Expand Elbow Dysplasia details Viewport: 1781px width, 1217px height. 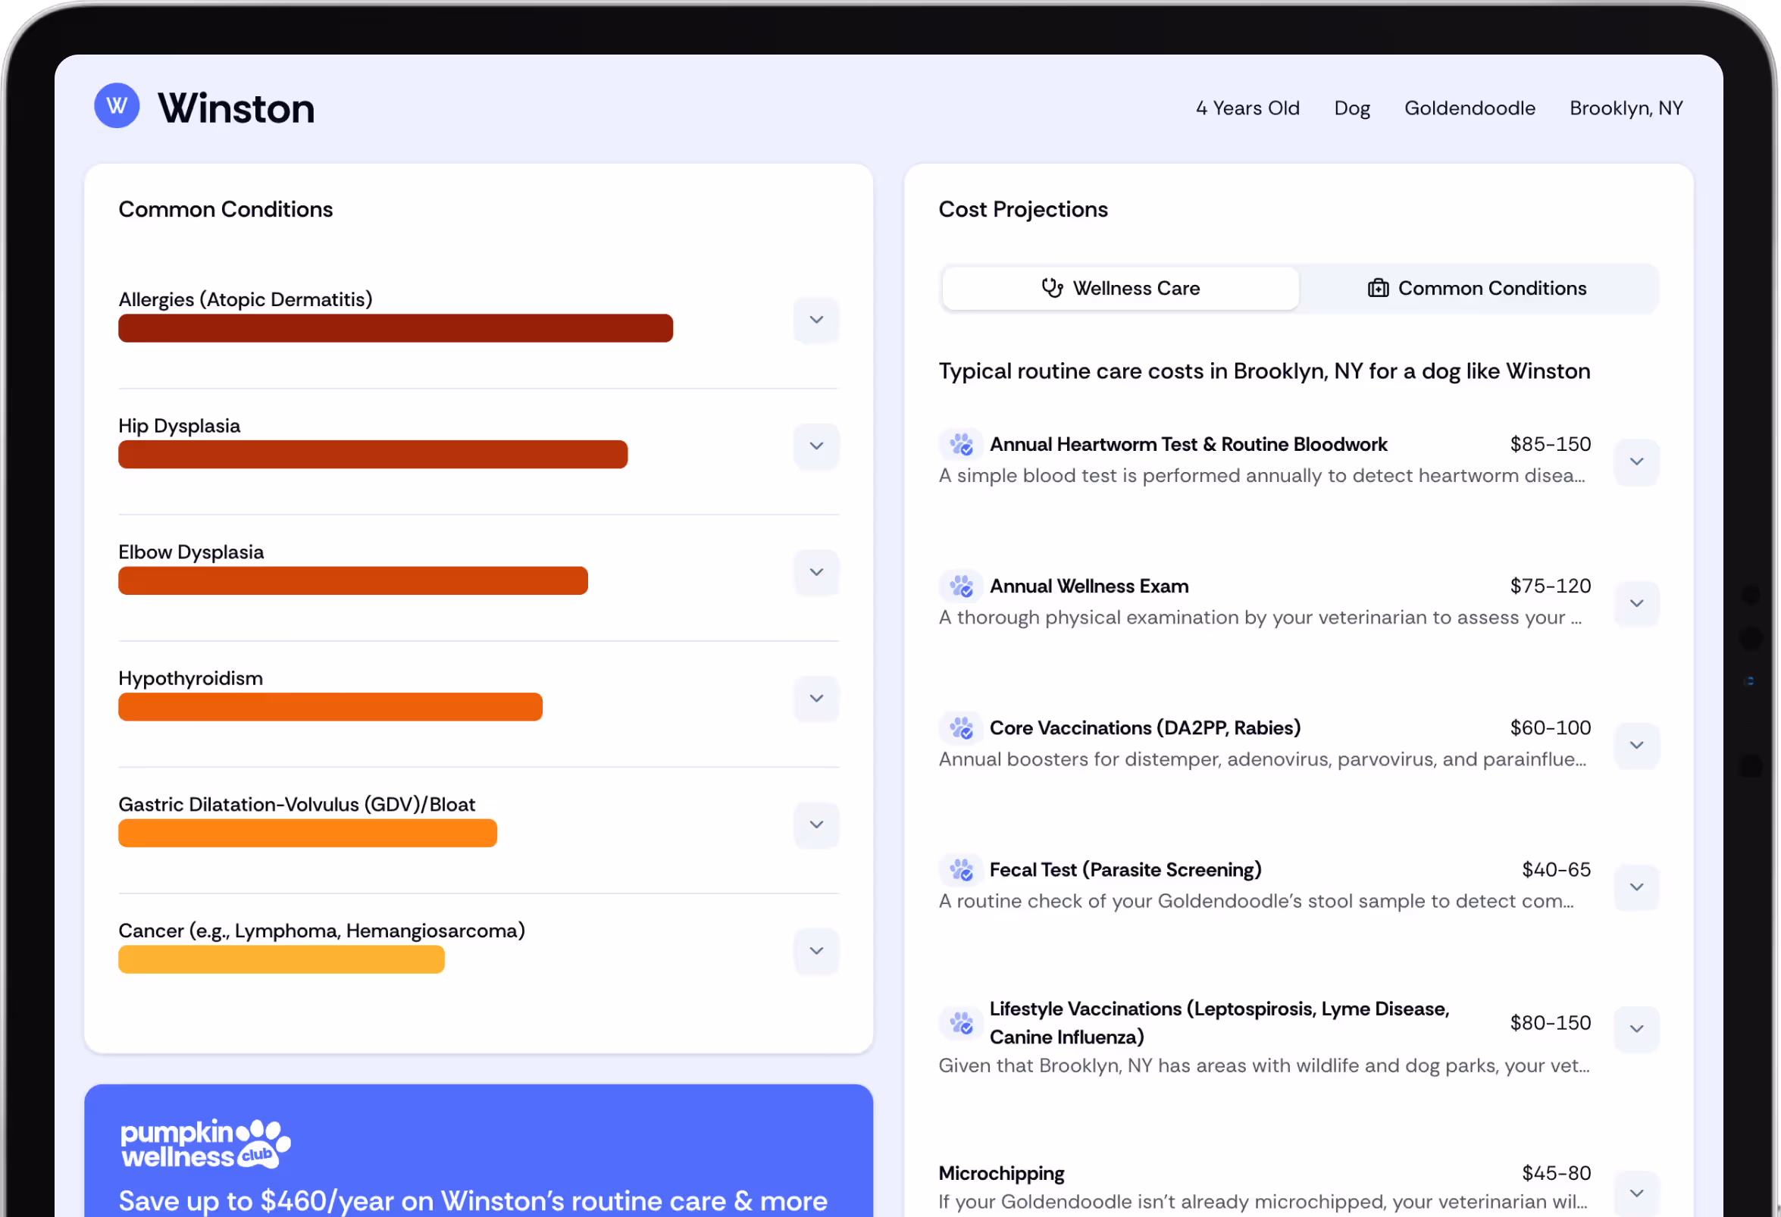(816, 572)
